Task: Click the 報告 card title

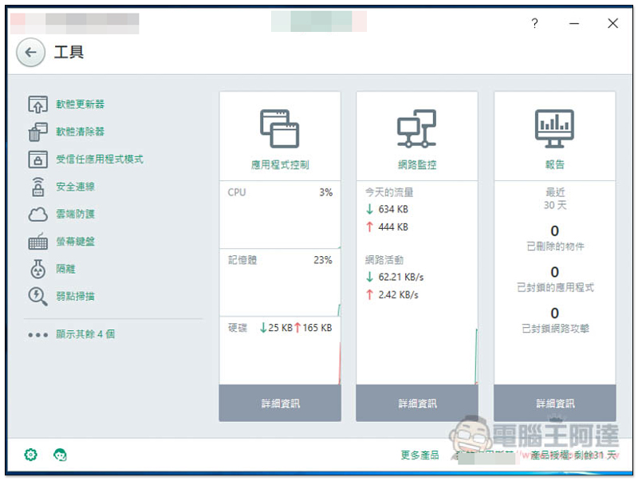Action: click(x=554, y=165)
